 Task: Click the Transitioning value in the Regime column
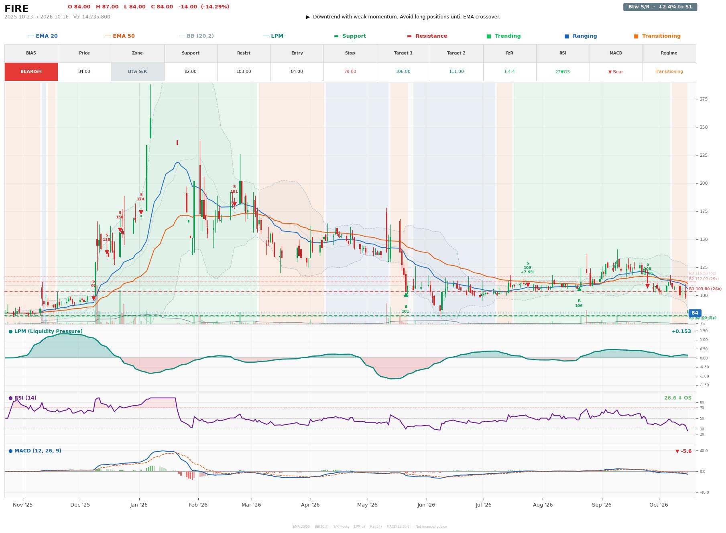pos(669,72)
